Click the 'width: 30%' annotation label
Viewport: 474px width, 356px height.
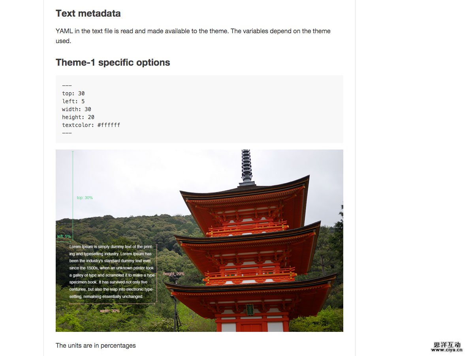pos(110,311)
